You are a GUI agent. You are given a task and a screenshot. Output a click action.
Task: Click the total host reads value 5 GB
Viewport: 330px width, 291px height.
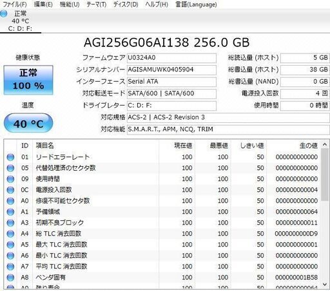(305, 58)
